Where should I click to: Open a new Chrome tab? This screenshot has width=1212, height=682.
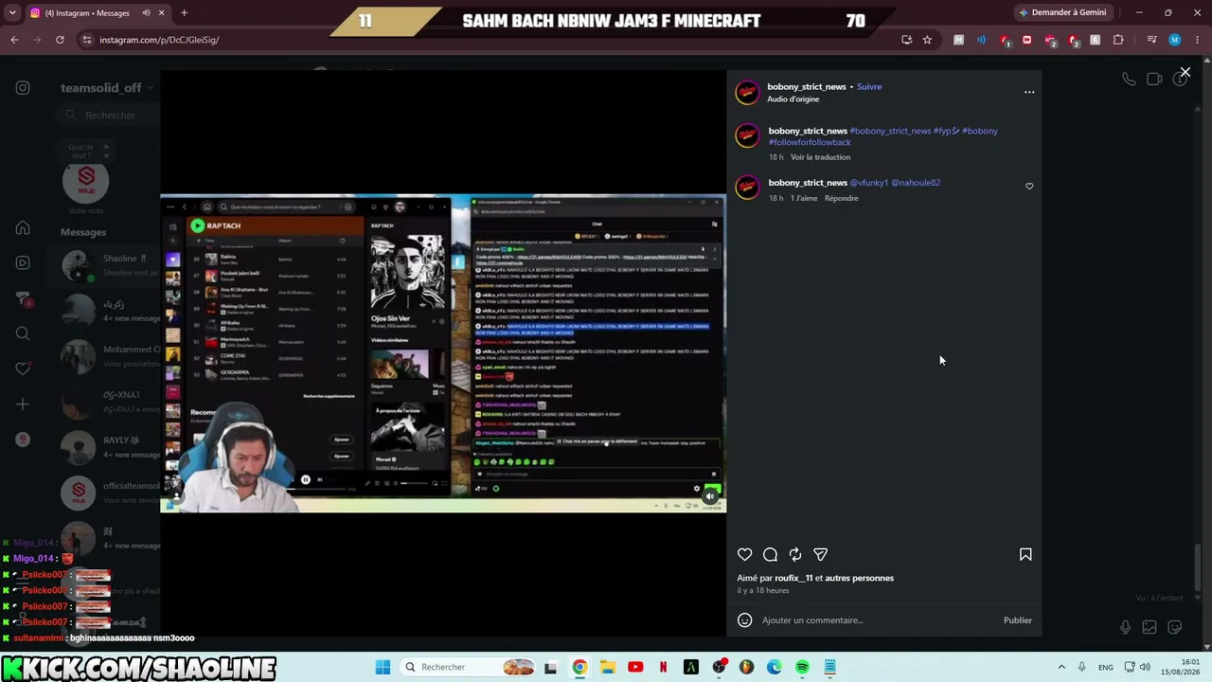pyautogui.click(x=184, y=12)
